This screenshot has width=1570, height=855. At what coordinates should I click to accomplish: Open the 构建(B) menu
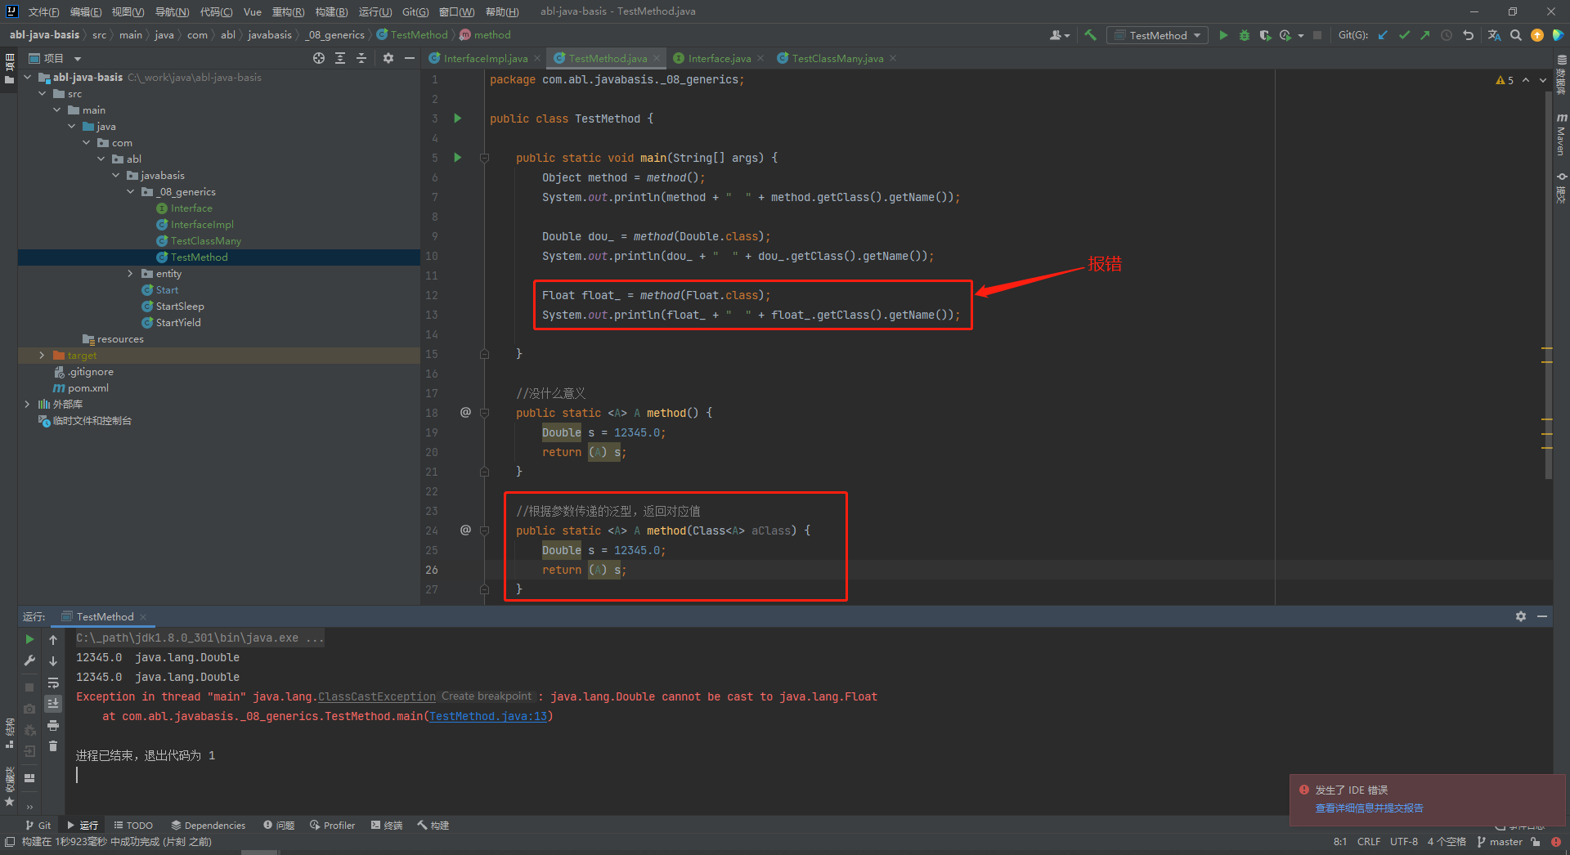tap(331, 11)
